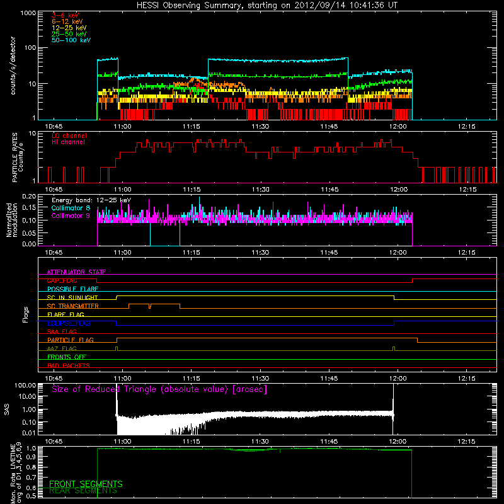This screenshot has width=504, height=504.
Task: Click the "PARTICLE RATES Counts/s" axis label
Action: [x=18, y=157]
